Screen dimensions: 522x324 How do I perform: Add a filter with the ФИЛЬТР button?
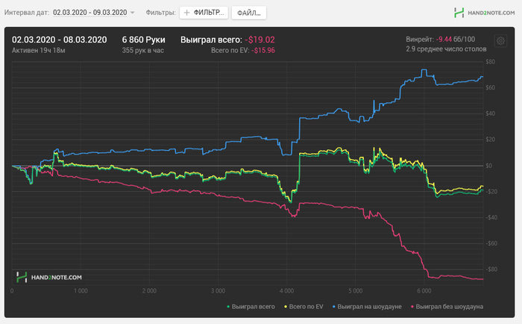click(204, 13)
